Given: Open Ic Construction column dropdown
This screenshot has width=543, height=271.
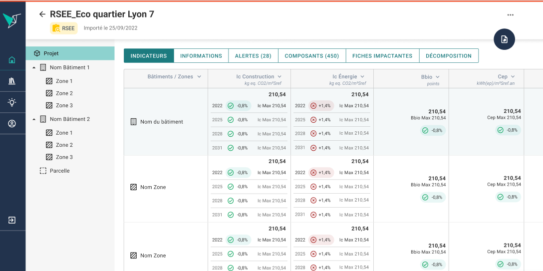Looking at the screenshot, I should (279, 76).
